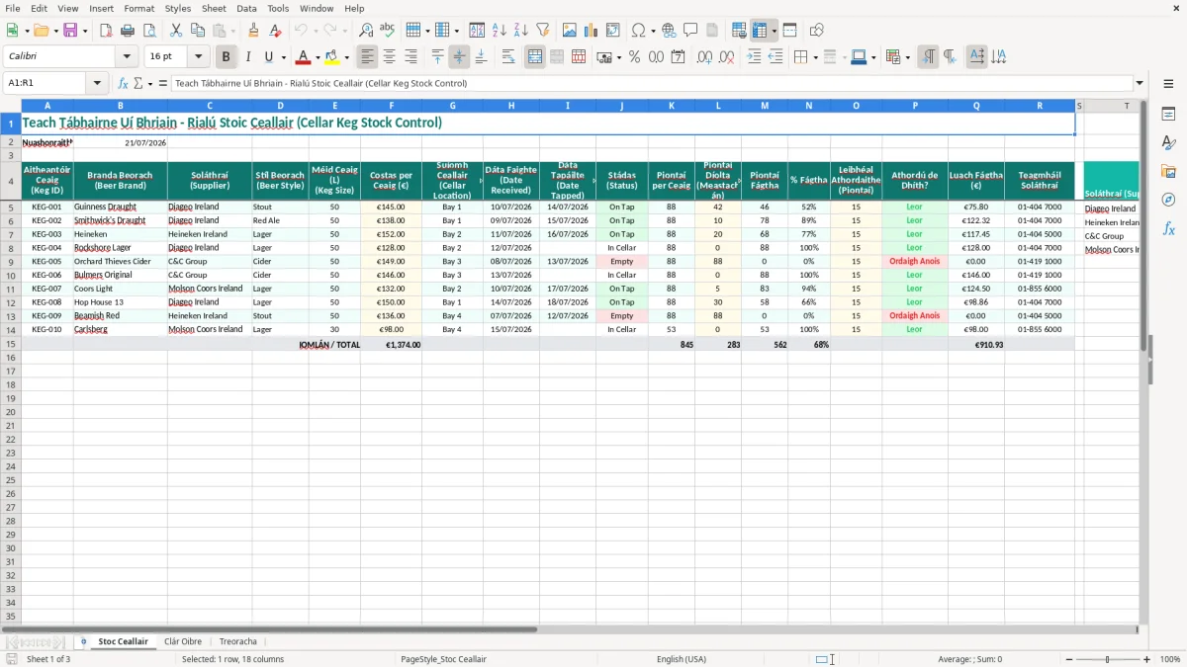
Task: Sort ascending A to Z
Action: 500,31
